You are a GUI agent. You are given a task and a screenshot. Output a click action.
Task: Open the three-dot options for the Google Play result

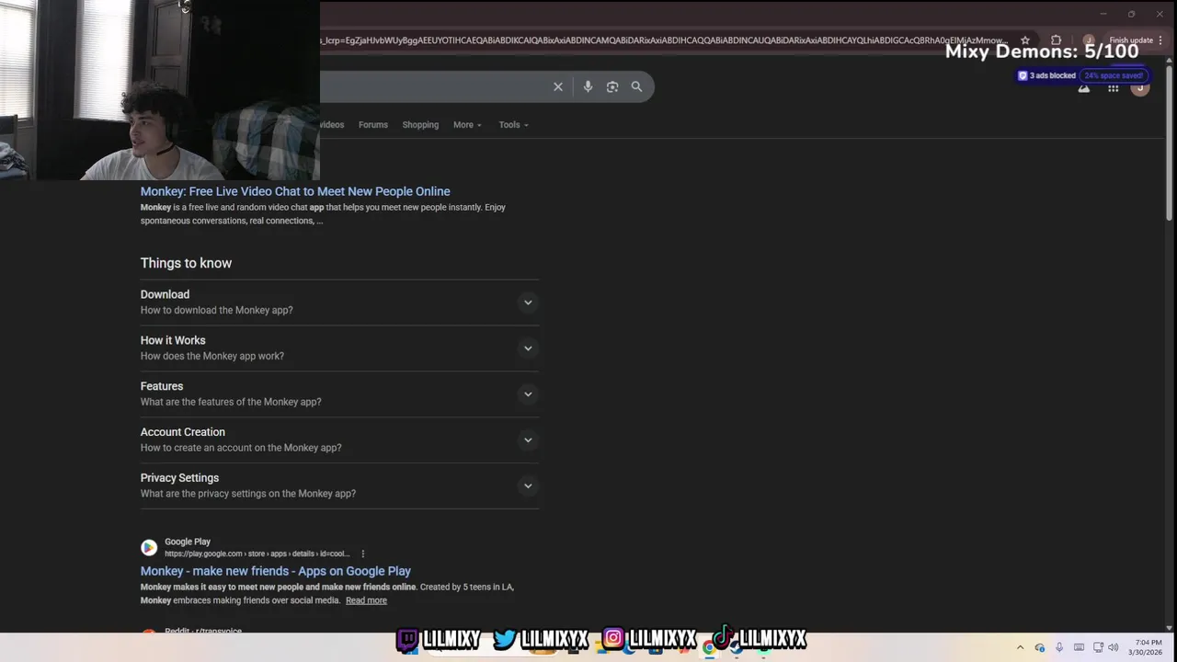coord(363,554)
